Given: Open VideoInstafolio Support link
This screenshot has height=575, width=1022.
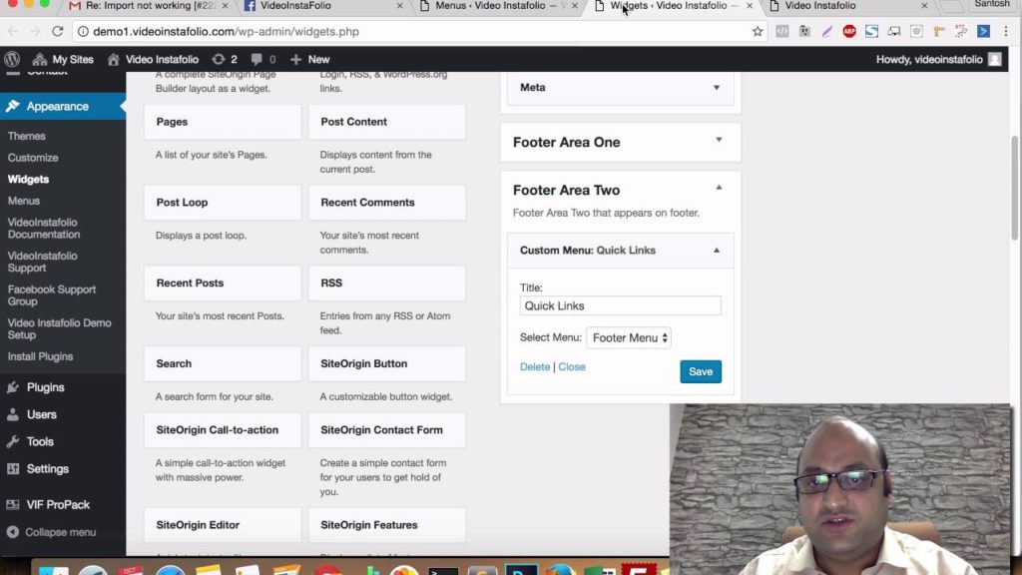Looking at the screenshot, I should point(42,262).
